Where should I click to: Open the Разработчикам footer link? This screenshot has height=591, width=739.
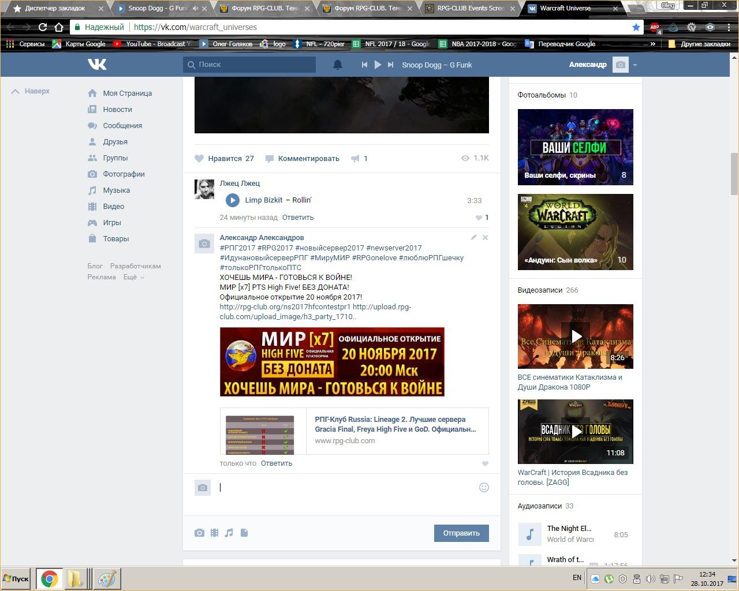pos(136,266)
